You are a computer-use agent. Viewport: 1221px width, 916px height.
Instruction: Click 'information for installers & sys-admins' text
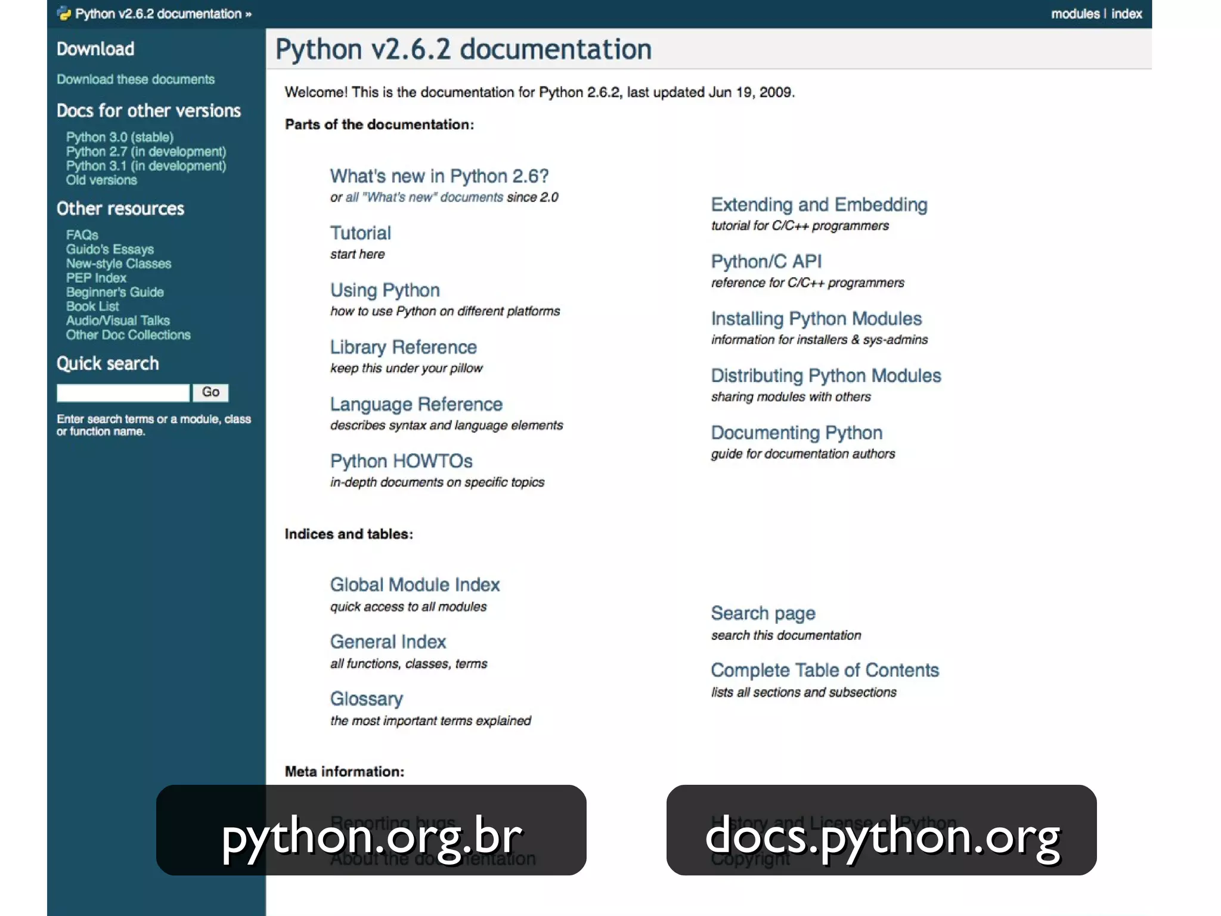click(x=820, y=340)
